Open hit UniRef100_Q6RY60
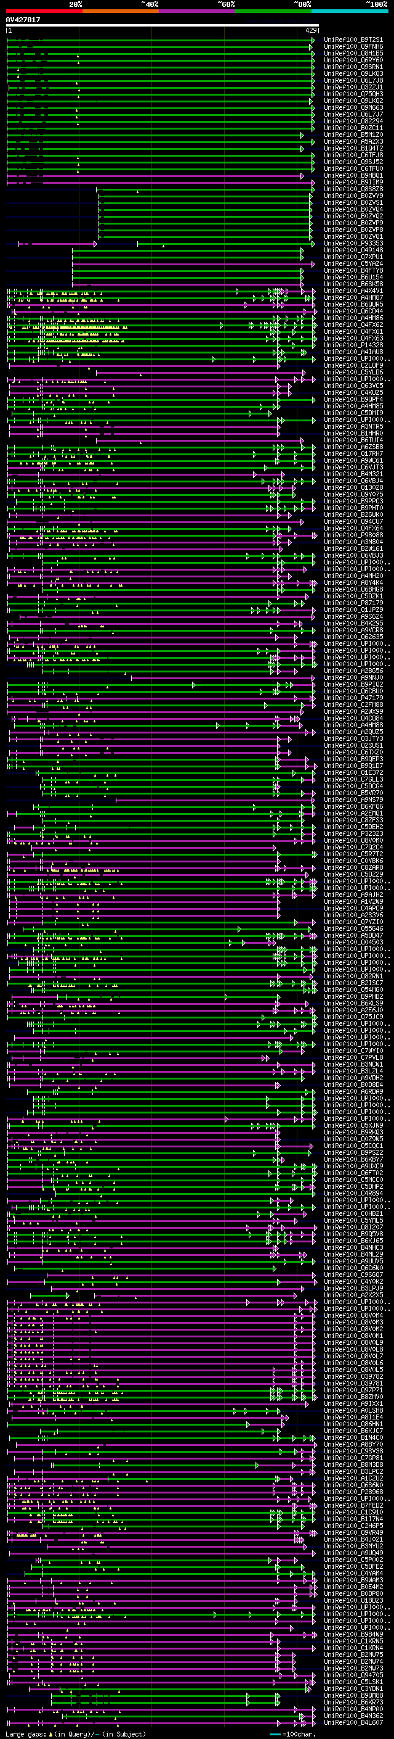The height and width of the screenshot is (1739, 394). click(x=353, y=60)
